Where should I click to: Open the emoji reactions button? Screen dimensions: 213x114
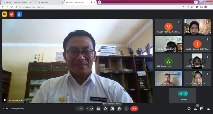point(105,109)
